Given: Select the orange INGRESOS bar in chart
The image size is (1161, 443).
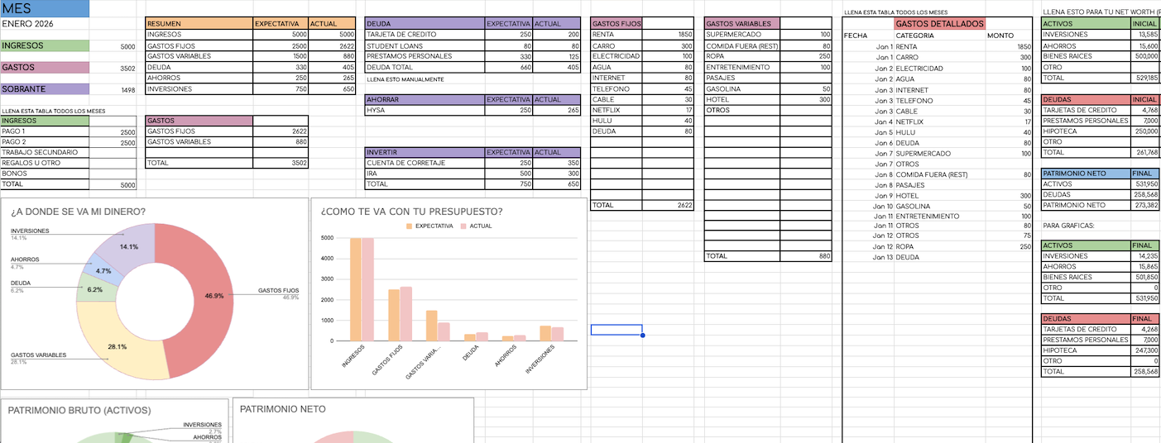Looking at the screenshot, I should coord(356,289).
